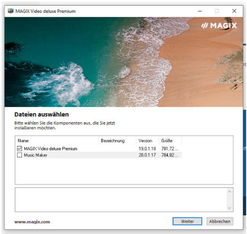The image size is (247, 234).
Task: Click the Bezeichnung column header
Action: tap(117, 141)
